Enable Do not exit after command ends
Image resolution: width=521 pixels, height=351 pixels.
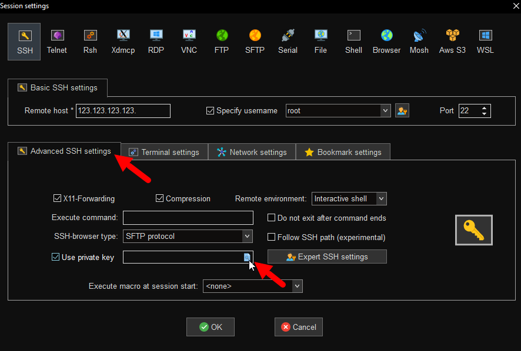272,218
